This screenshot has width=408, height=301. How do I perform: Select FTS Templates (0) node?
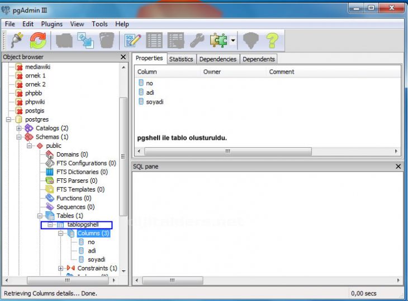coord(80,190)
